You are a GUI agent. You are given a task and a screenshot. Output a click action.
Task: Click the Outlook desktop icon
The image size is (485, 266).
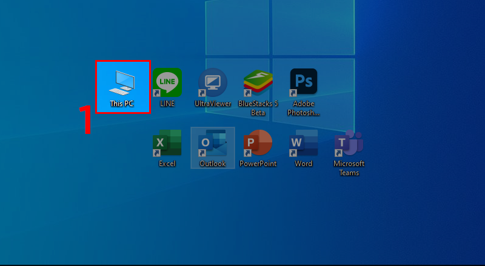(213, 143)
